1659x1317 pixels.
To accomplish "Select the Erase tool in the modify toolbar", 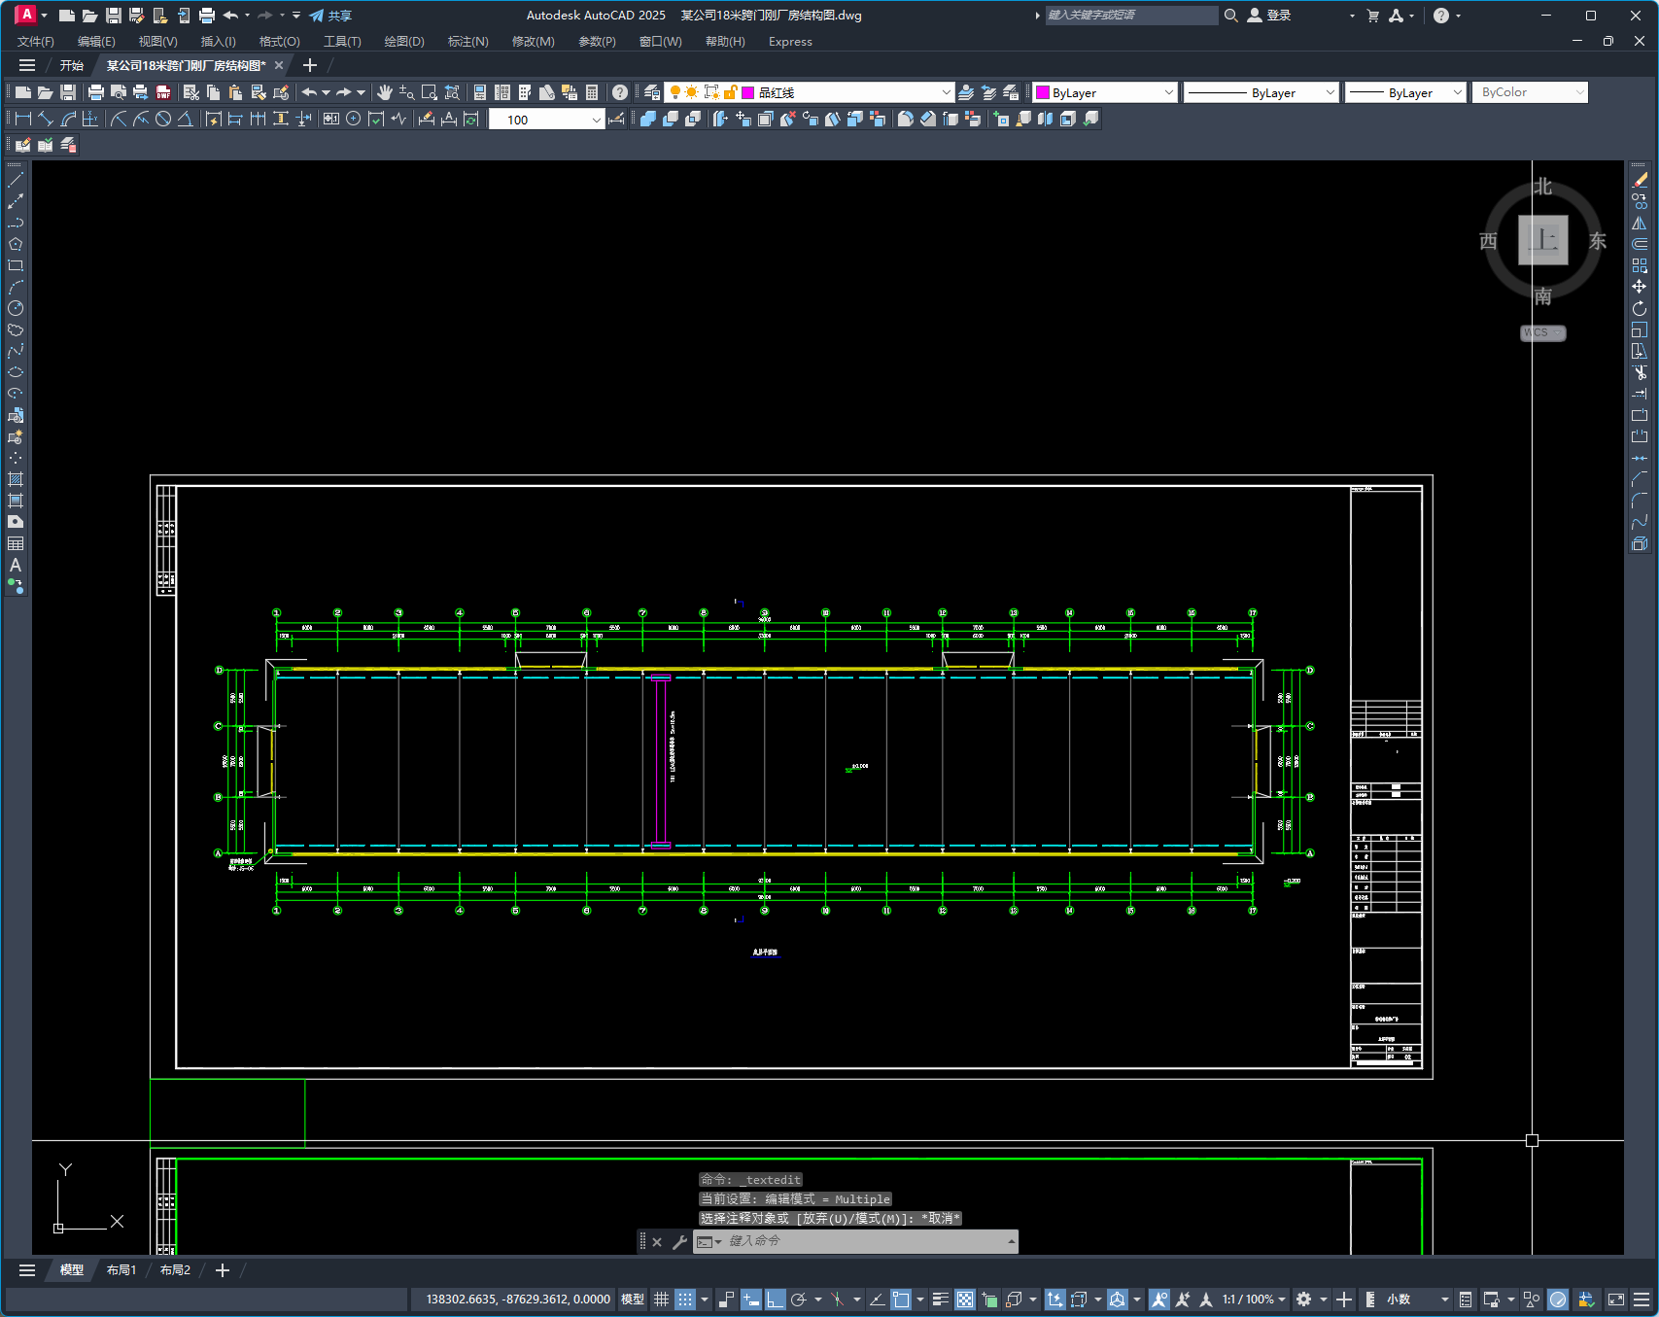I will pyautogui.click(x=1640, y=180).
